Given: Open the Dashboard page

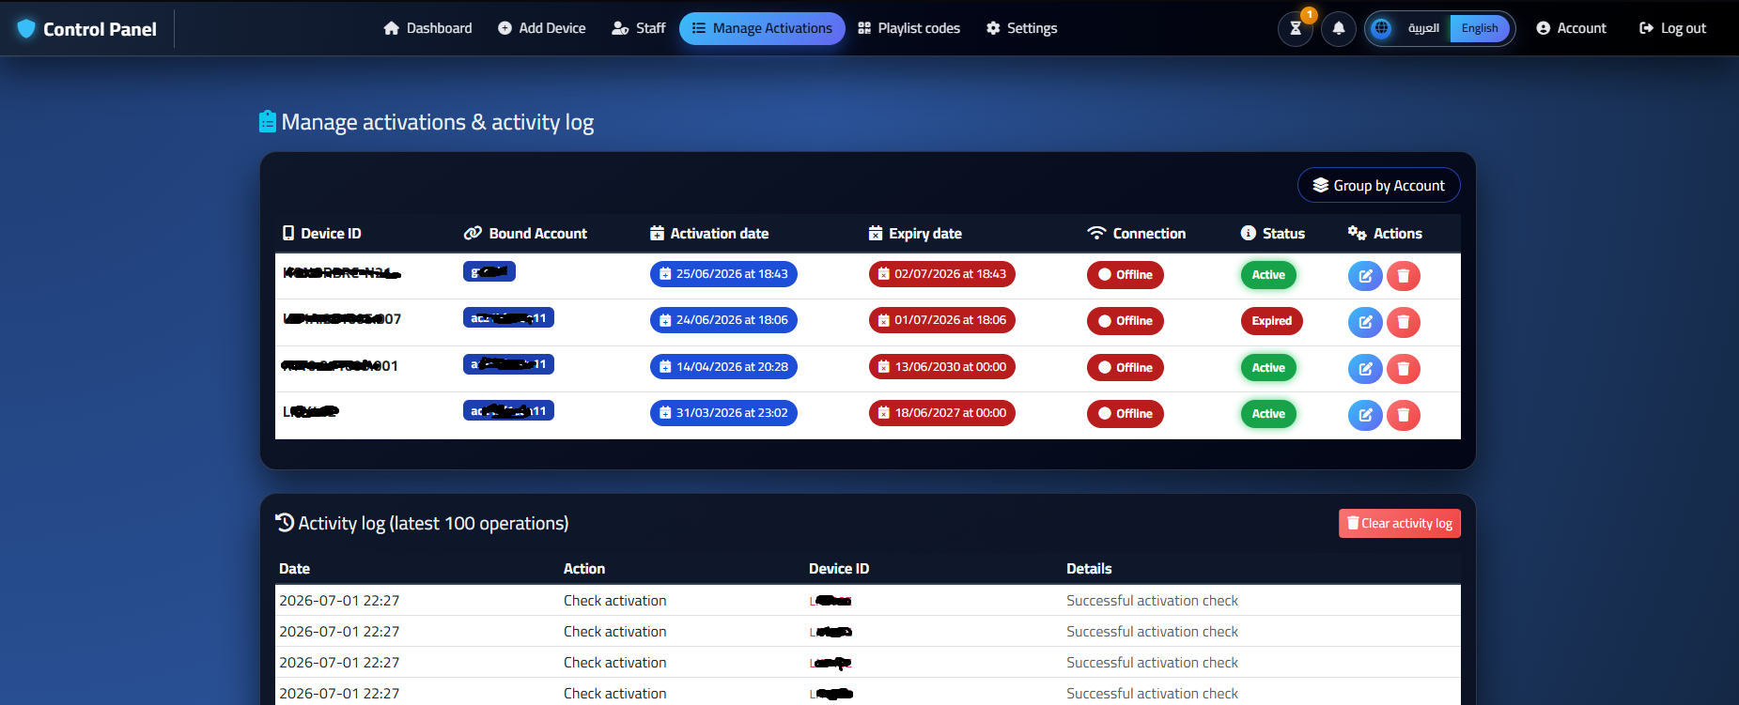Looking at the screenshot, I should [427, 28].
